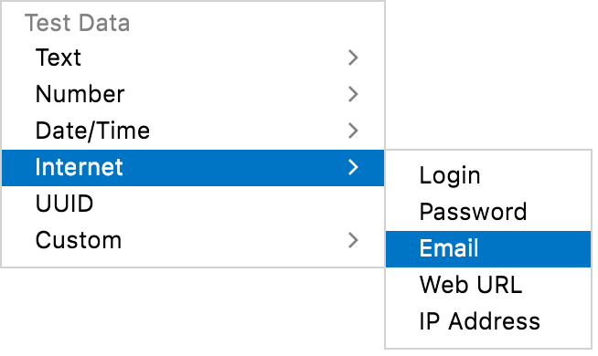Open the Text submenu arrow
Image resolution: width=598 pixels, height=356 pixels.
[x=353, y=58]
